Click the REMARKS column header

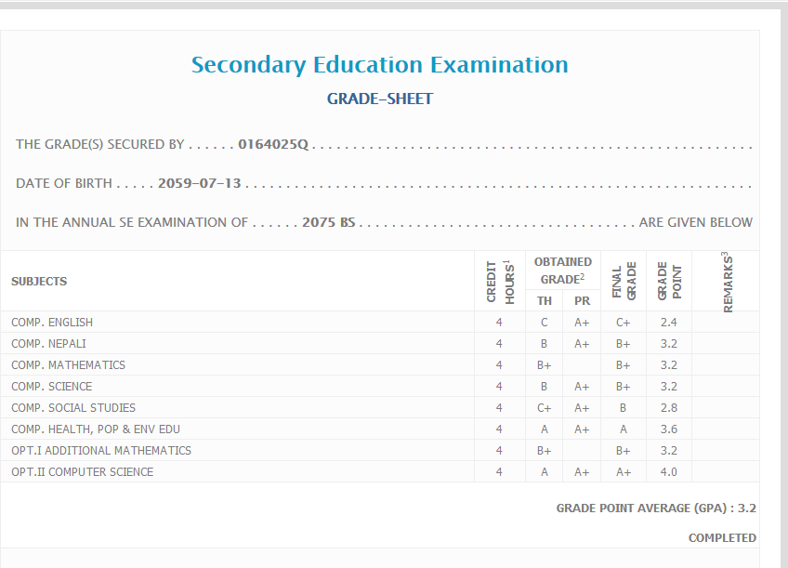tap(727, 281)
